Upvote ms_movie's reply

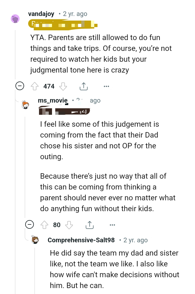click(44, 225)
